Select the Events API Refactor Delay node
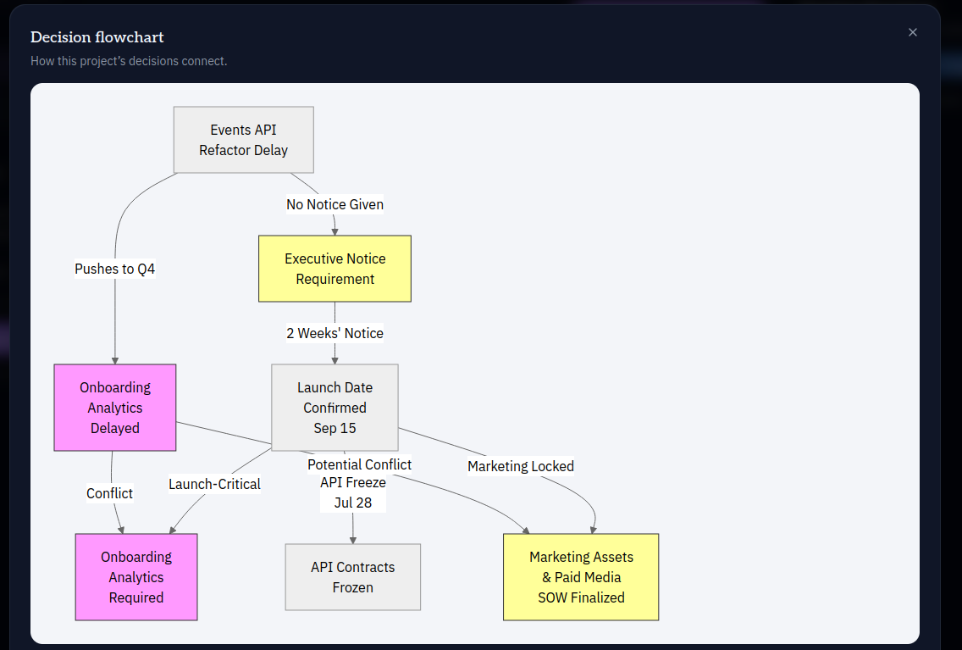 coord(244,140)
